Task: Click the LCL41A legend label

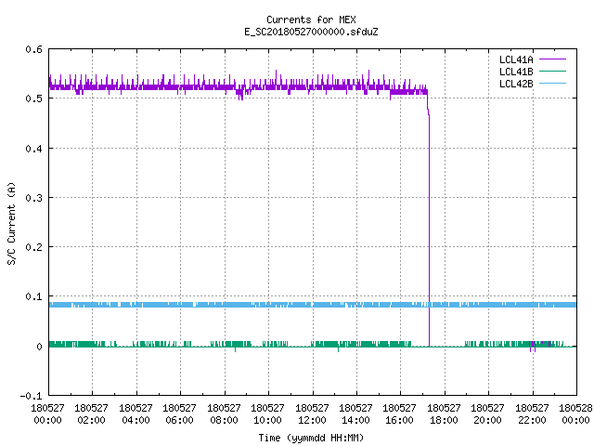Action: 516,59
